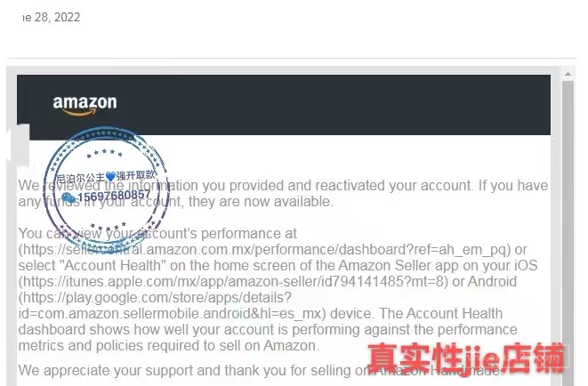The width and height of the screenshot is (588, 386).
Task: Click the "We reviewed the information" paragraph
Action: tap(283, 193)
